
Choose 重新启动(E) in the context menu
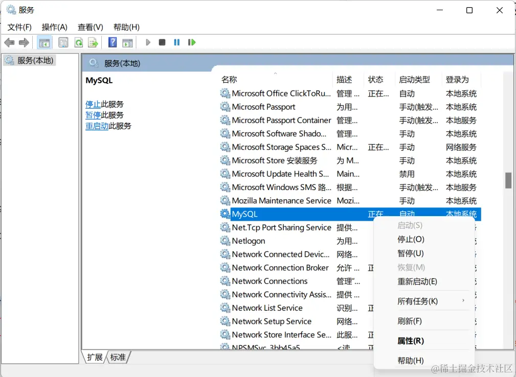tap(417, 281)
